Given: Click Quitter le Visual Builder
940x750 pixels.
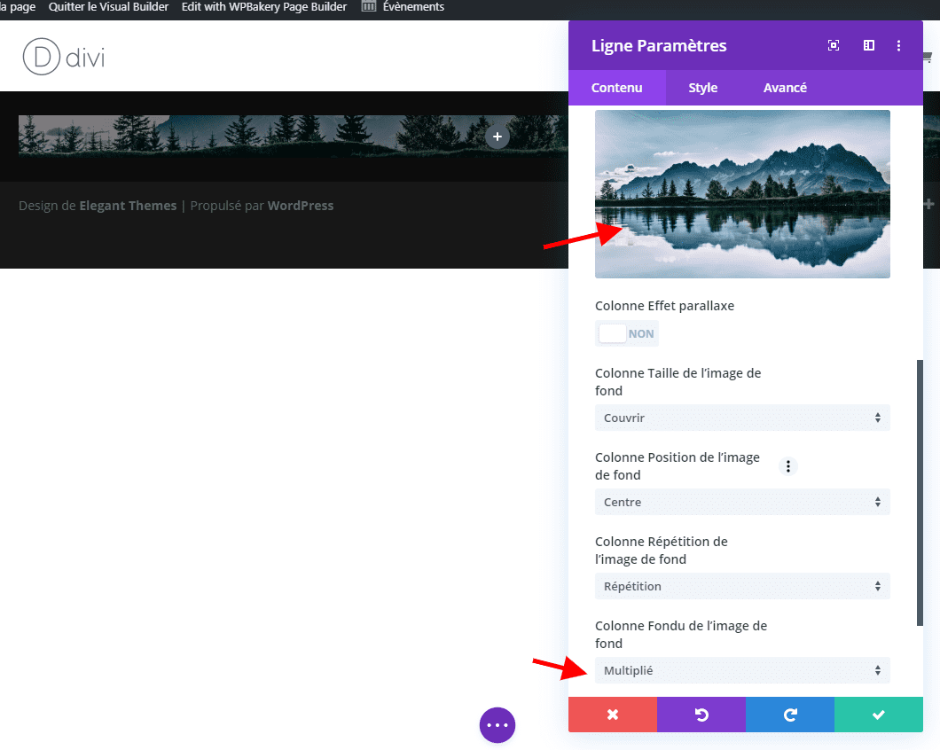Looking at the screenshot, I should [x=108, y=6].
